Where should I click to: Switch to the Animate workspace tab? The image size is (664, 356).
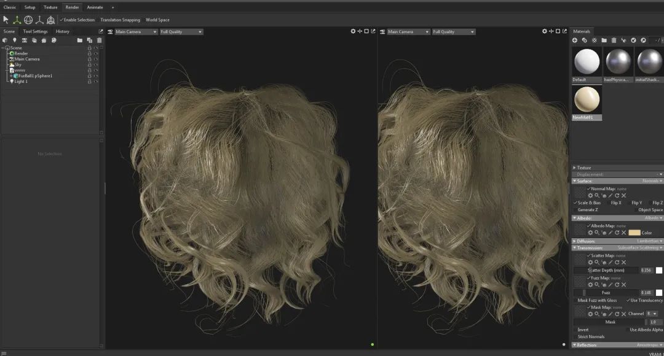pyautogui.click(x=95, y=7)
